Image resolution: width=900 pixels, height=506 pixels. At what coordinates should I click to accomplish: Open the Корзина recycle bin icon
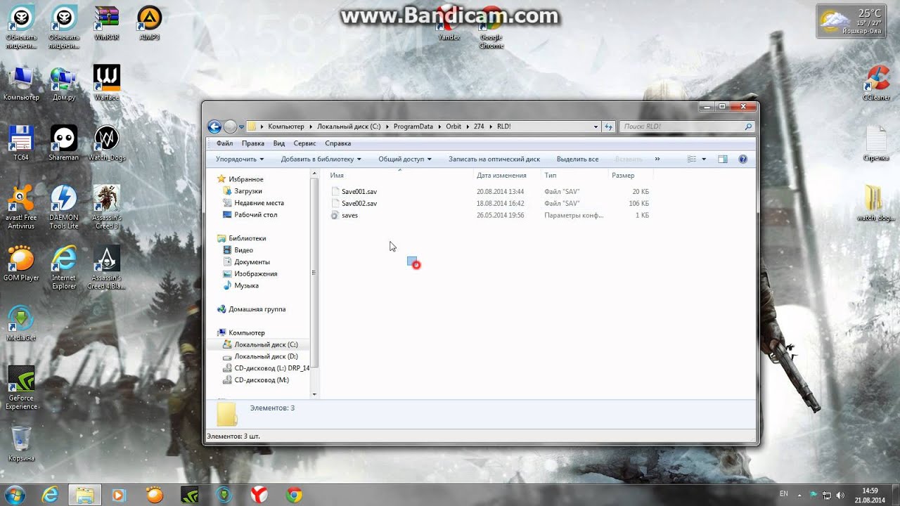point(21,444)
